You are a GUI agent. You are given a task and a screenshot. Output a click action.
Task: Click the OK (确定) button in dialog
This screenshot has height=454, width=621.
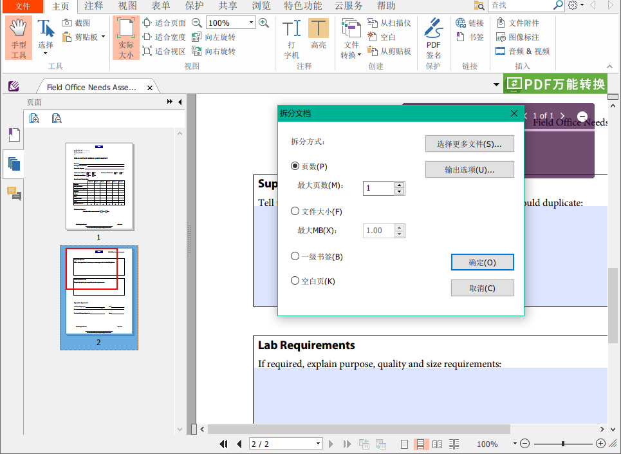tap(482, 263)
